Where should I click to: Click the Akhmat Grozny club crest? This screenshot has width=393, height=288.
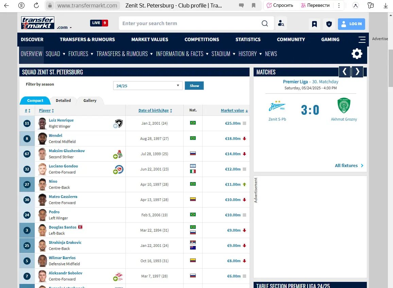click(x=344, y=105)
